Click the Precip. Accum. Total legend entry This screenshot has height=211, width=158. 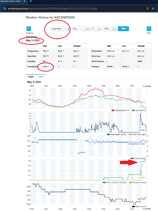115,182
